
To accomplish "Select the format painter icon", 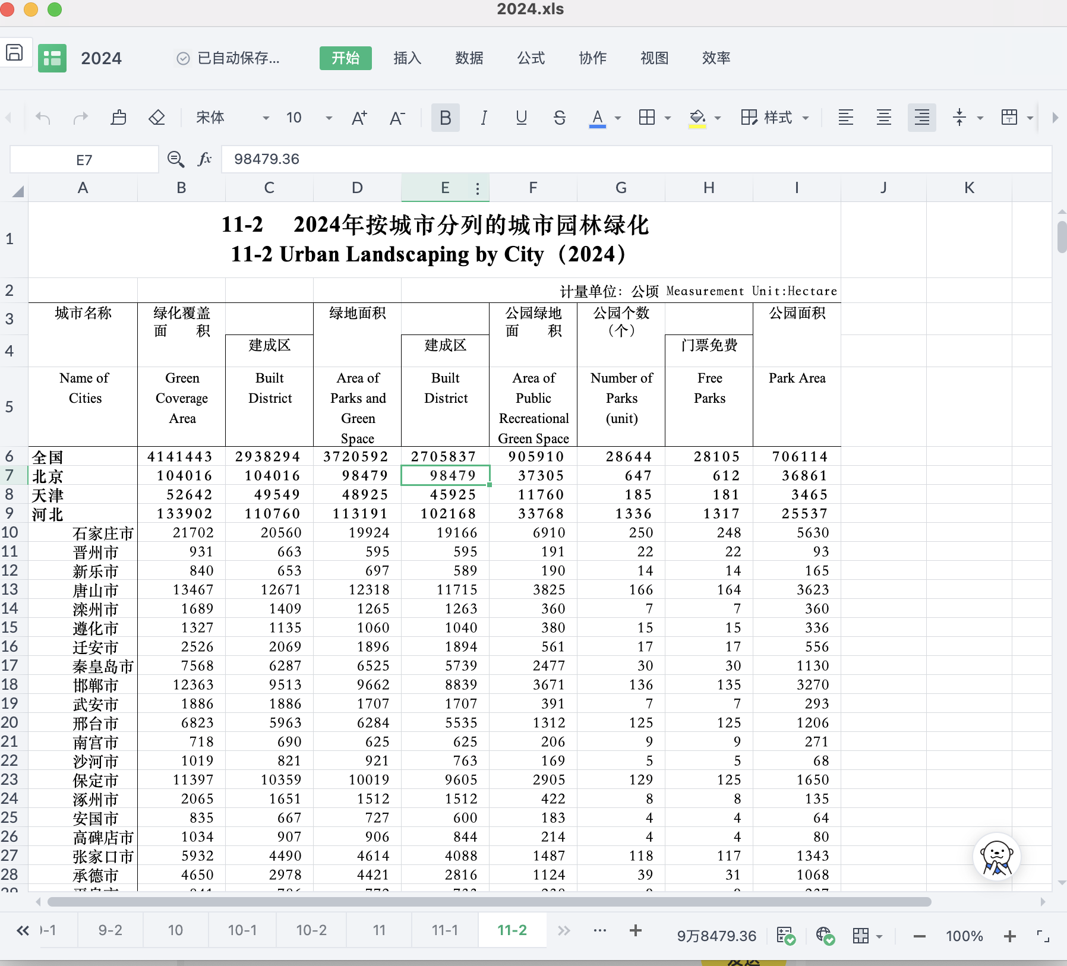I will pyautogui.click(x=119, y=118).
